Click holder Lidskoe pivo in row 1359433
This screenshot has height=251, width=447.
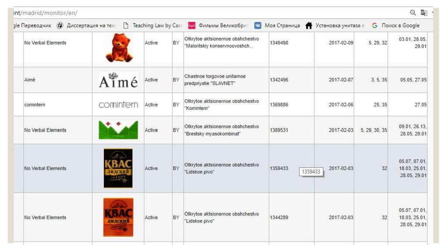click(x=221, y=168)
